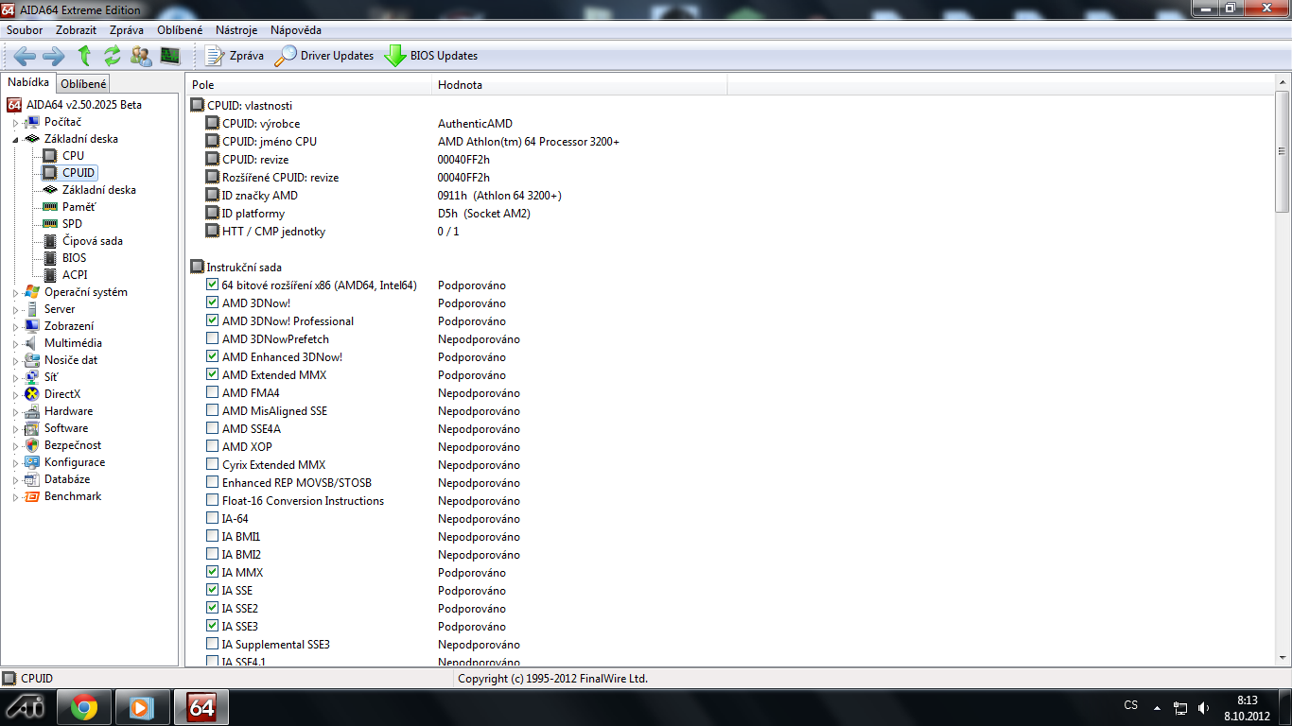Viewport: 1292px width, 726px height.
Task: Toggle the AMD FMA4 checkbox
Action: [213, 393]
